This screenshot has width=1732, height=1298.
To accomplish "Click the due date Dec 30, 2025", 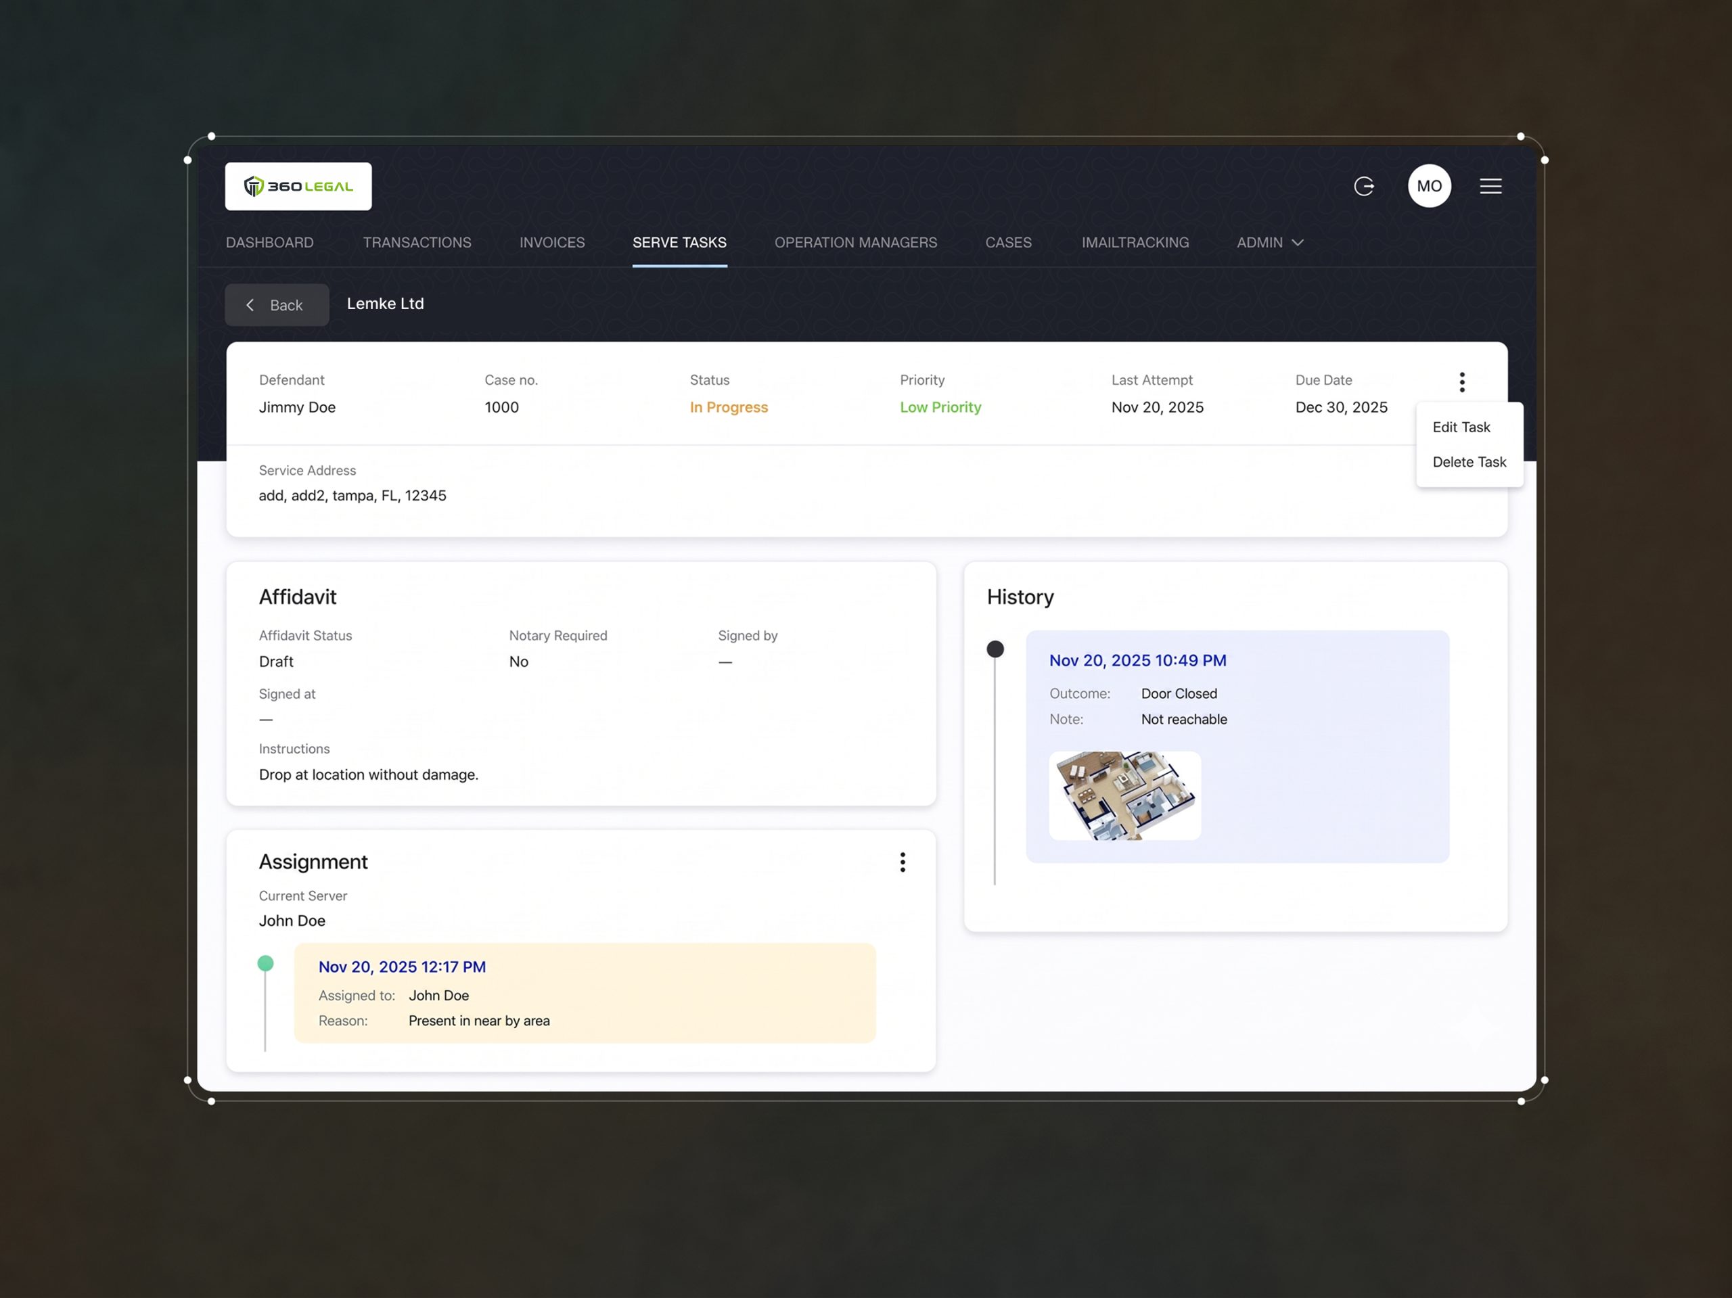I will [1340, 407].
